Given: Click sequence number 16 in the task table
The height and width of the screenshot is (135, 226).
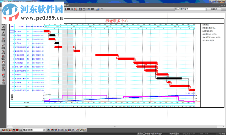Looking at the screenshot, I should [13, 90].
